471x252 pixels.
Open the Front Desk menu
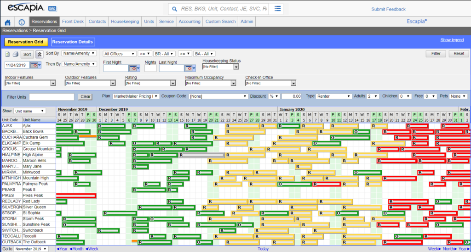(73, 22)
